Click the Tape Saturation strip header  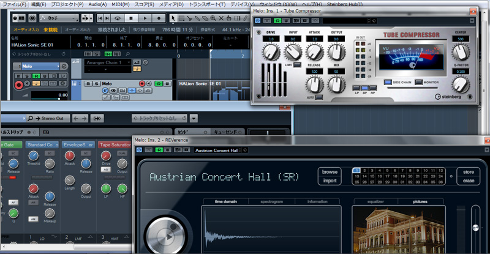tap(115, 144)
